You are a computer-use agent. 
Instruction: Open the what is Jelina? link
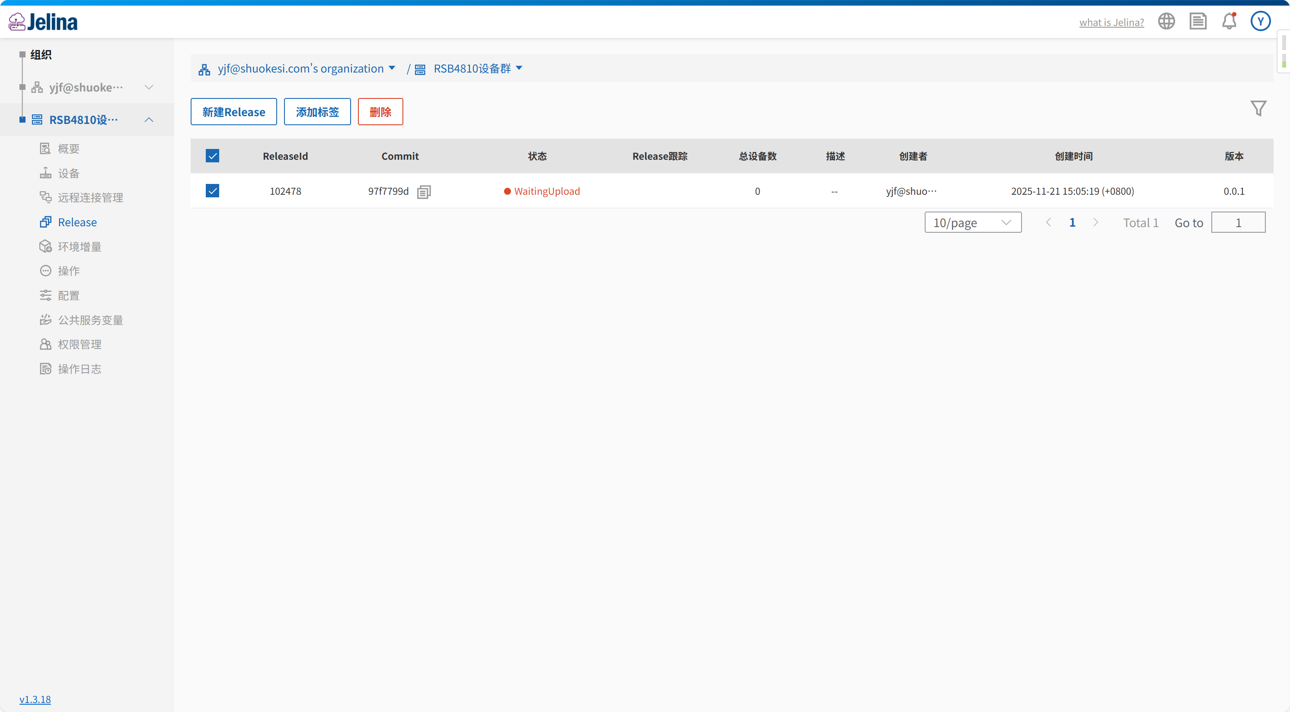(x=1111, y=22)
